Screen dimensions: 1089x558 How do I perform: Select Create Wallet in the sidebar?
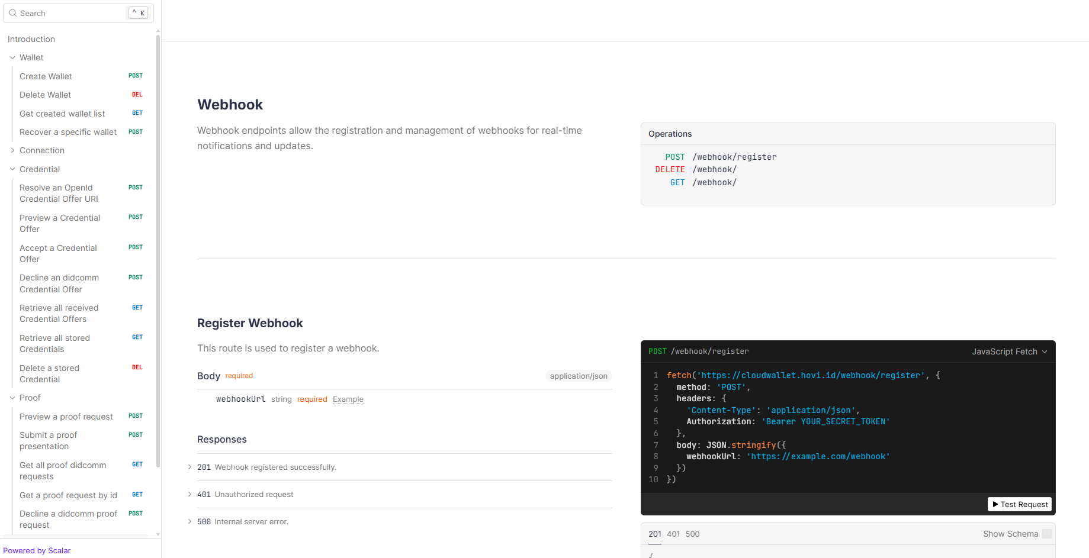click(46, 76)
